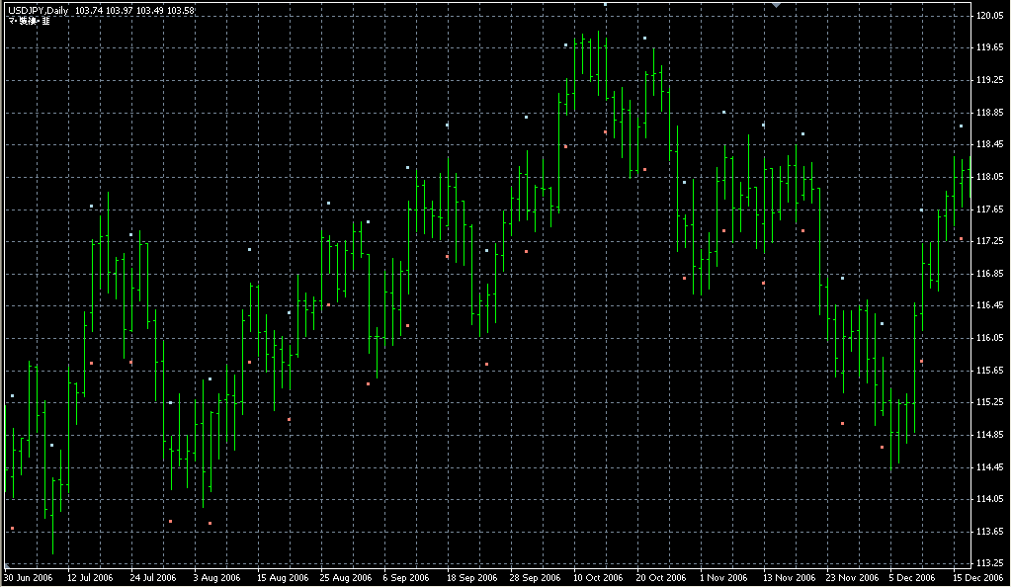This screenshot has width=1012, height=587.
Task: Click the 120.05 price axis label
Action: click(990, 16)
